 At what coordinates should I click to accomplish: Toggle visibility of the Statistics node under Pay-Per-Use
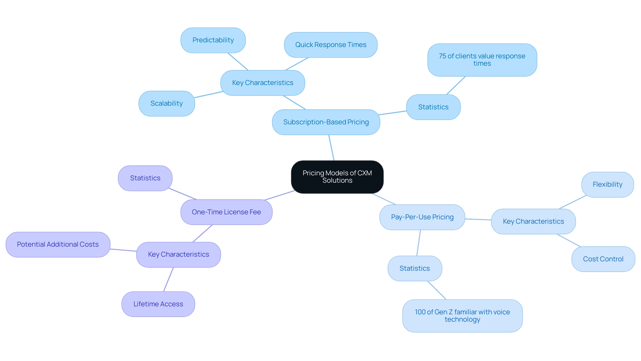pos(414,268)
